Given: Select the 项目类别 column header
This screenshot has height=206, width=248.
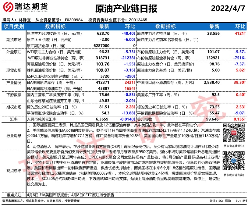Looking at the screenshot, I should point(14,27).
